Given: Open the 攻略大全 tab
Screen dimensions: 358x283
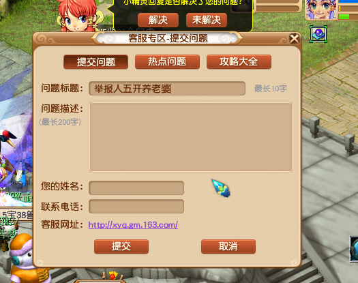Looking at the screenshot, I should point(239,61).
